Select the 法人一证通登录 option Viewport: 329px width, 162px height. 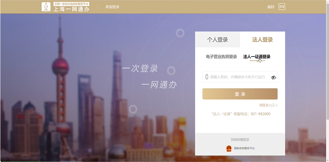pos(257,57)
